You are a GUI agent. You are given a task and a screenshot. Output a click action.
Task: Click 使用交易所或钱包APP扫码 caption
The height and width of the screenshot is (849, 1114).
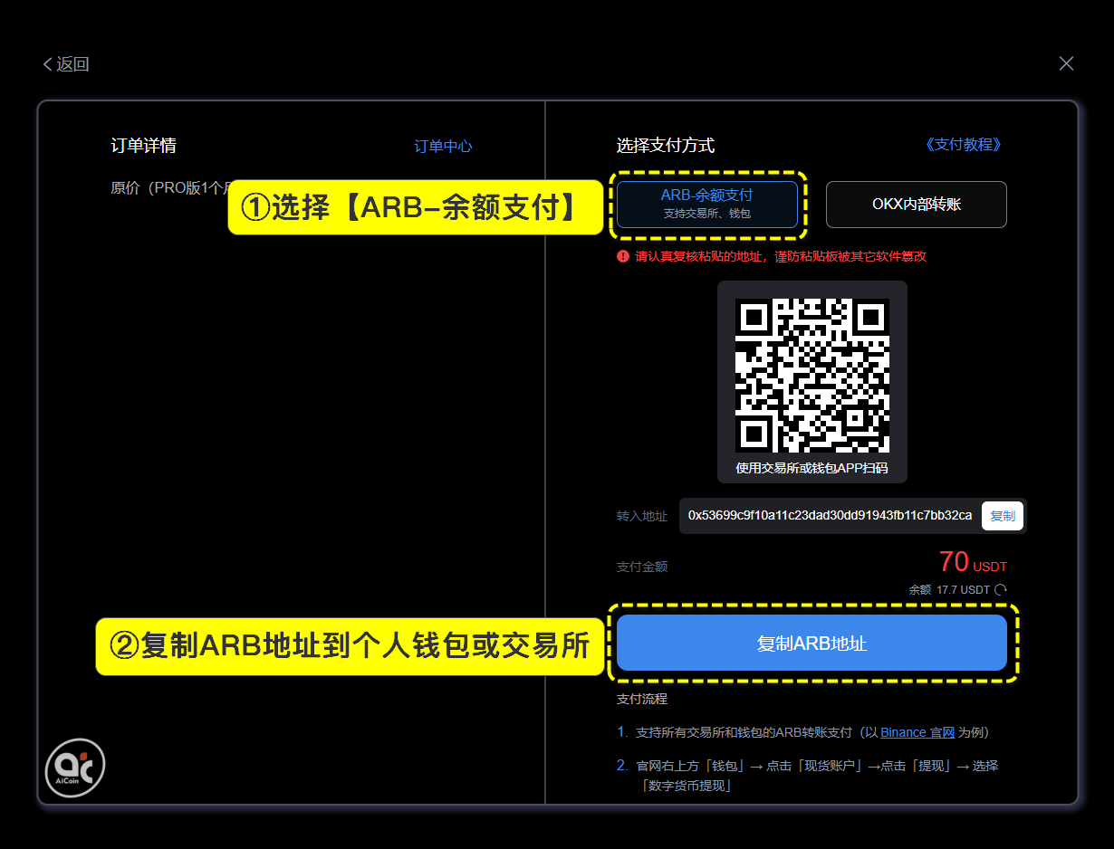click(812, 468)
